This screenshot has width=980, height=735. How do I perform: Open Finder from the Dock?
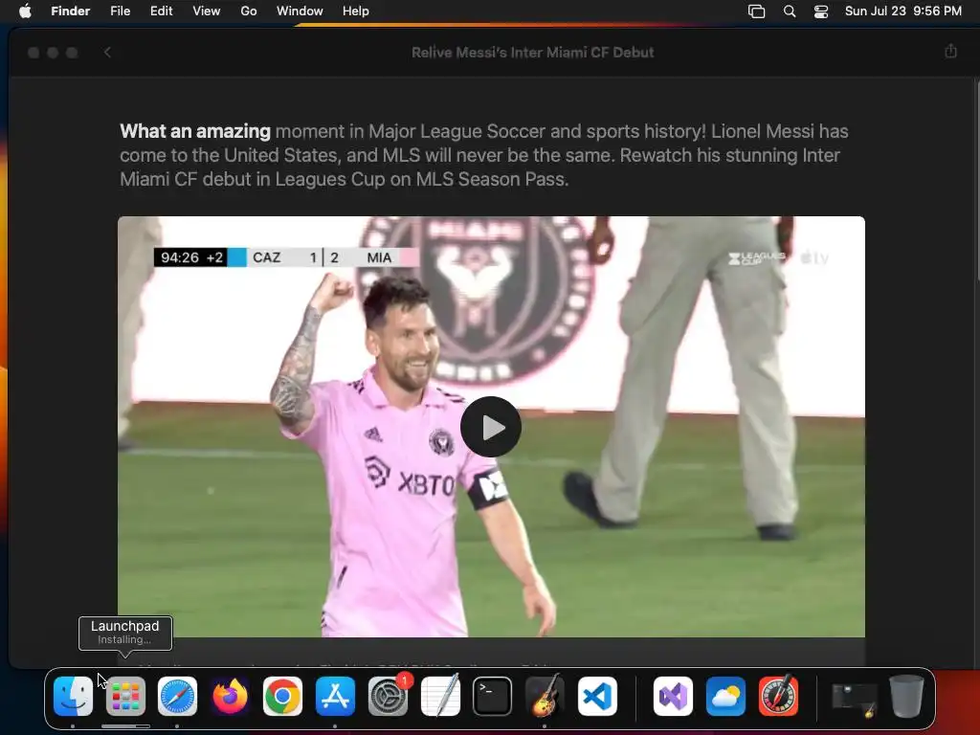pyautogui.click(x=73, y=697)
